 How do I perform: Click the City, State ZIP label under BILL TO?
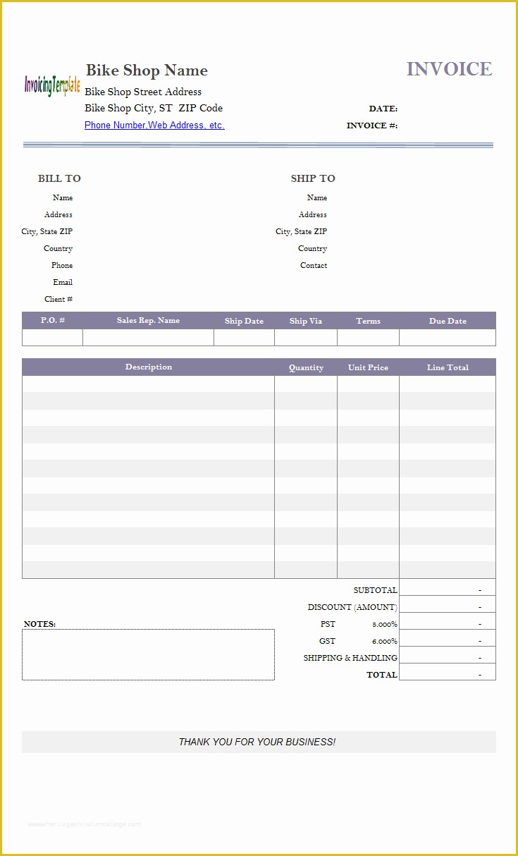[x=47, y=232]
